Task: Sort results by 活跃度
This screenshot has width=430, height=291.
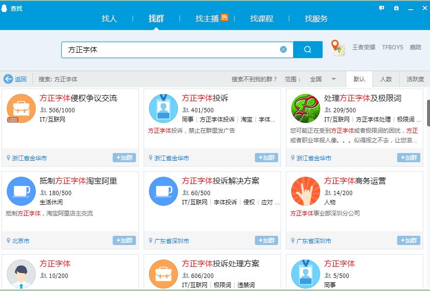Action: click(x=415, y=79)
